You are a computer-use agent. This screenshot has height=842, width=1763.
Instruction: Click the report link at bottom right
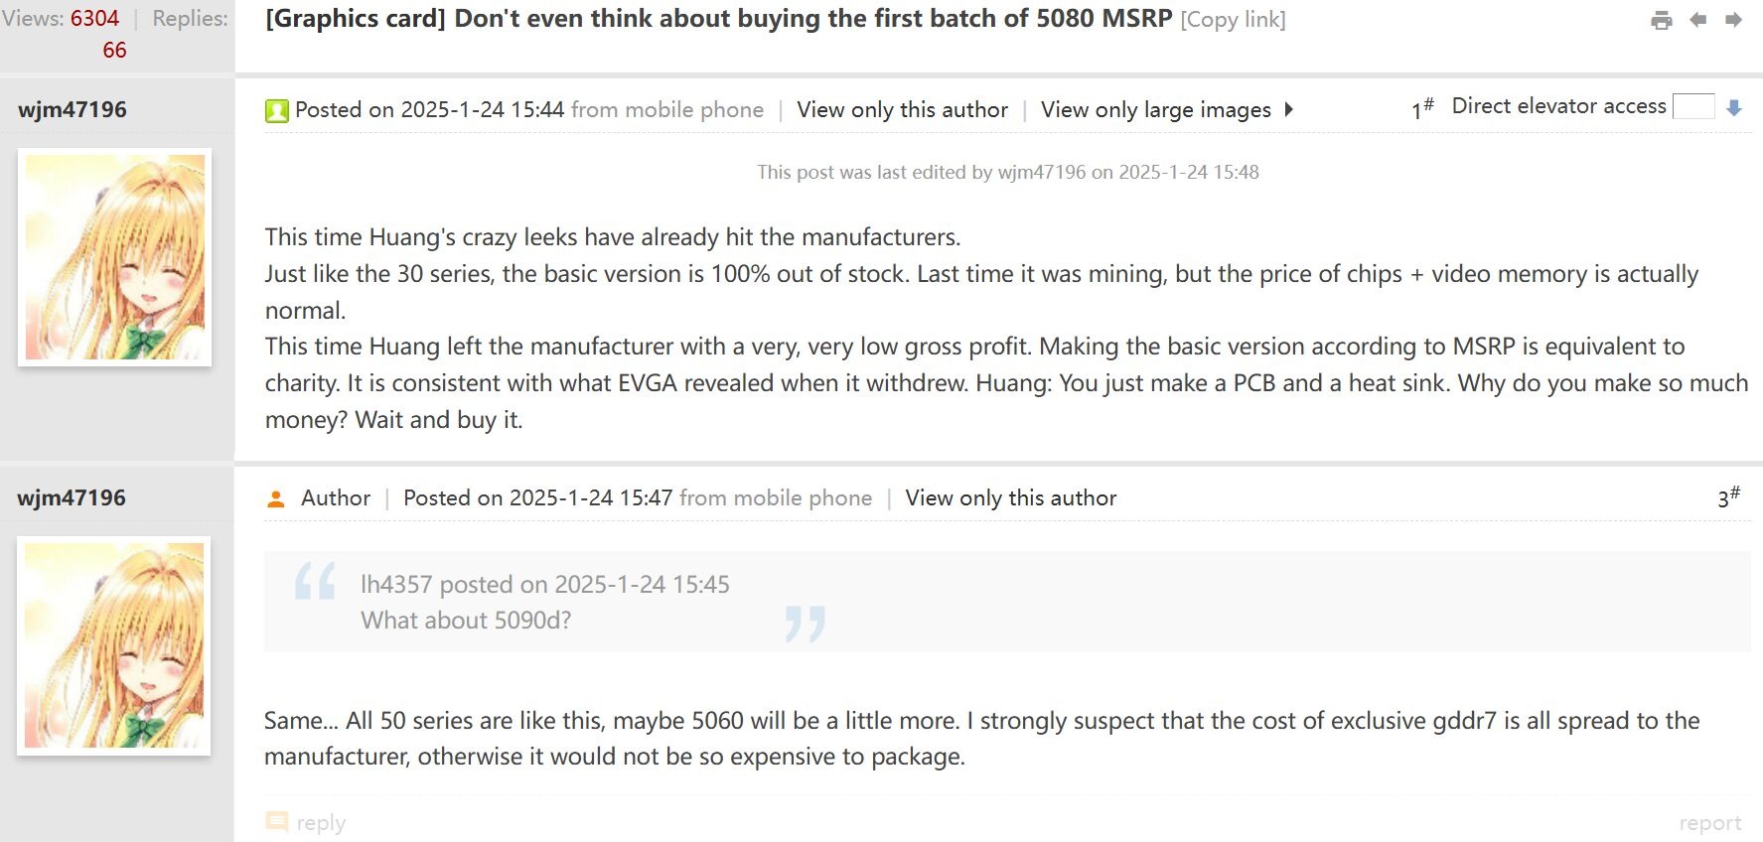point(1709,823)
